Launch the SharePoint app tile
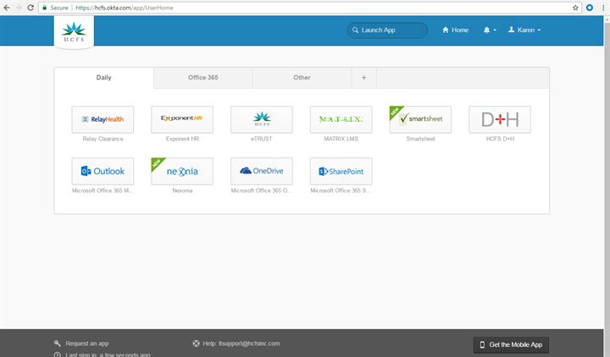The image size is (610, 357). tap(341, 171)
